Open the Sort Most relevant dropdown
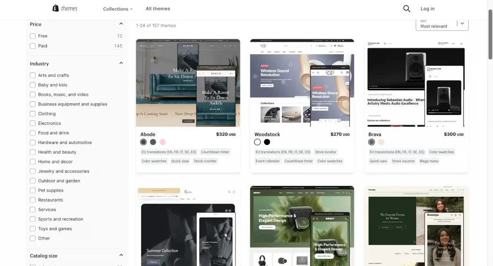This screenshot has width=493, height=266. pyautogui.click(x=442, y=24)
